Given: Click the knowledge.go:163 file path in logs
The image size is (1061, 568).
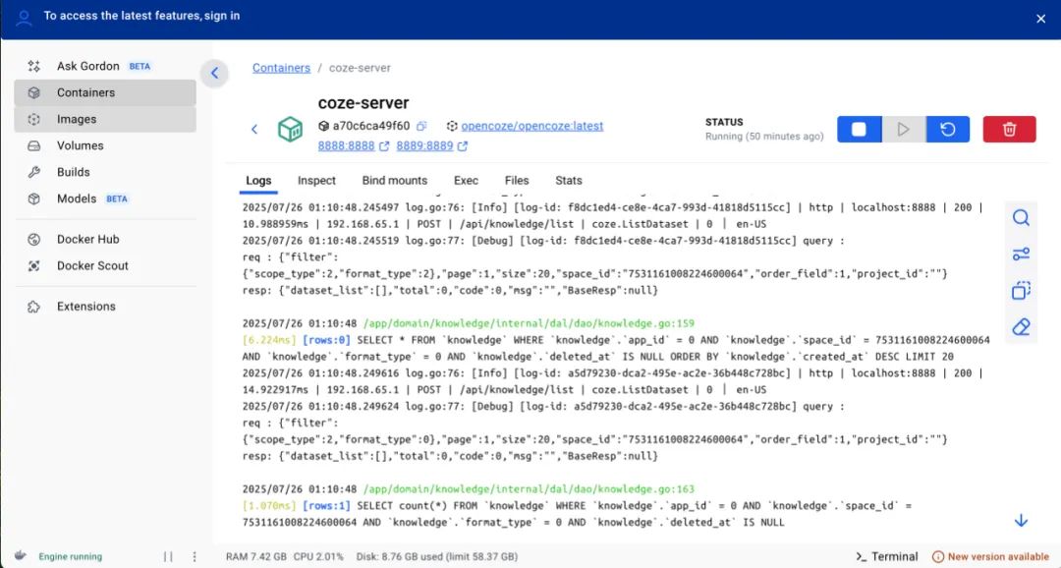Looking at the screenshot, I should click(530, 488).
